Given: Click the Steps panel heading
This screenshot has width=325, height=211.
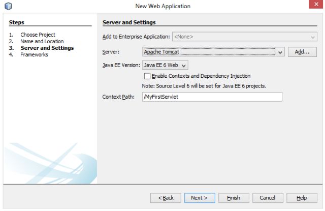Looking at the screenshot, I should click(18, 22).
